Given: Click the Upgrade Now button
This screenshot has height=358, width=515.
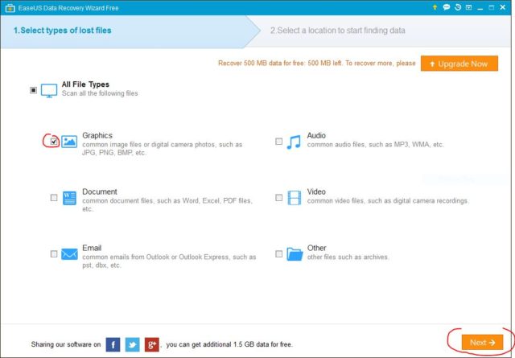Looking at the screenshot, I should pyautogui.click(x=459, y=63).
